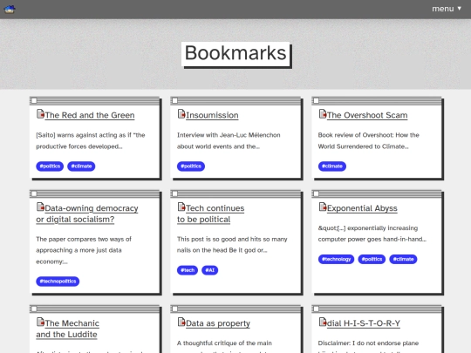
Task: Click text 'Book review of Overshoot: How the'
Action: [x=369, y=135]
